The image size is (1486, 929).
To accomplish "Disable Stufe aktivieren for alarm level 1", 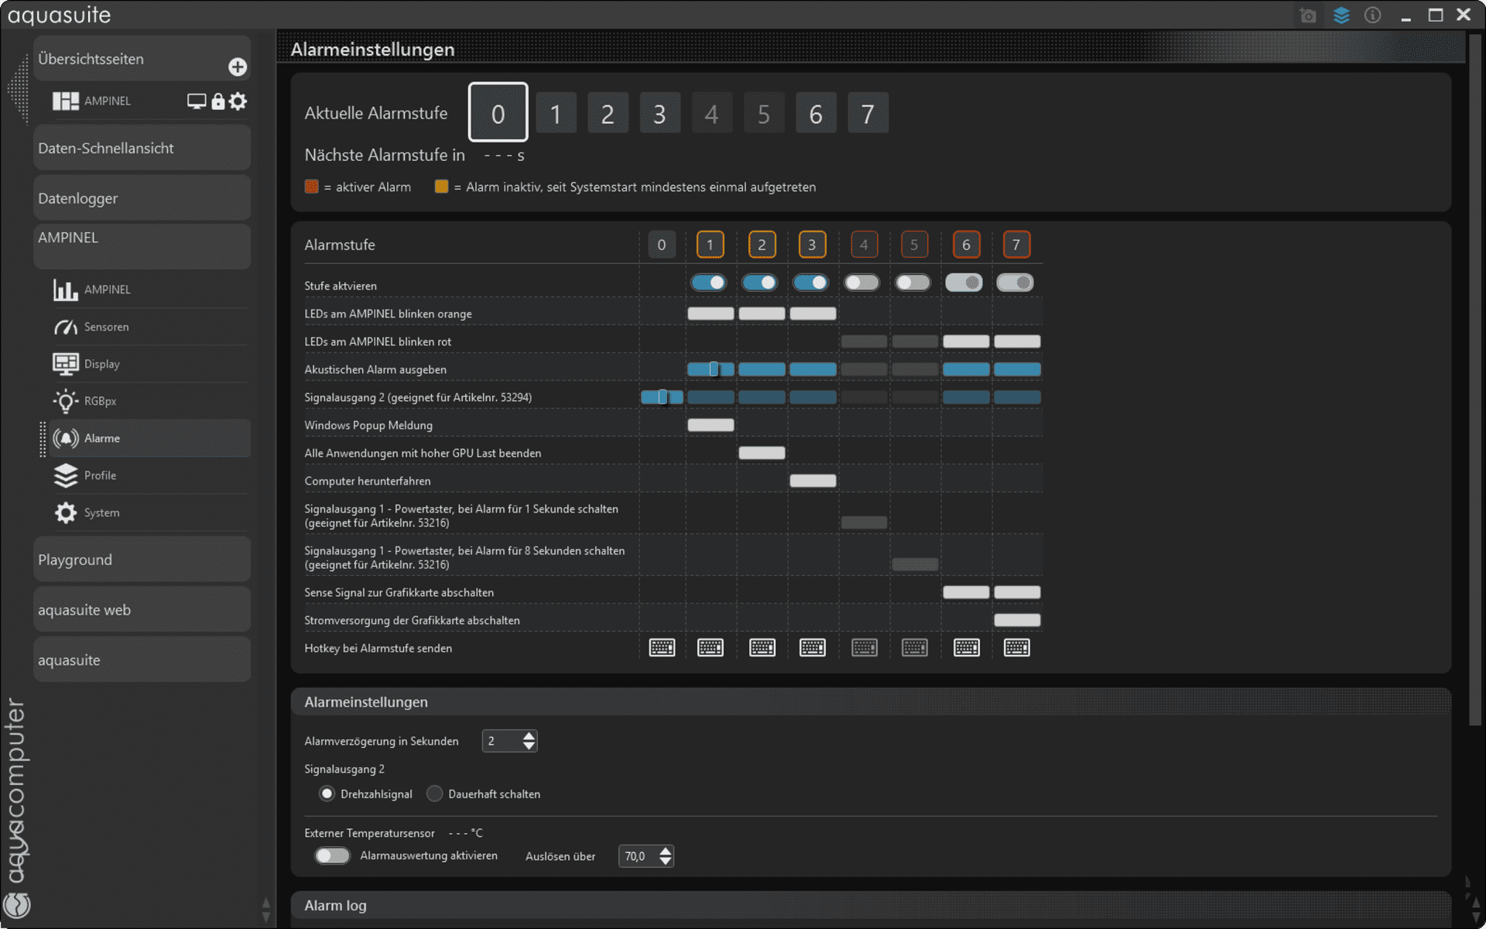I will pyautogui.click(x=709, y=283).
